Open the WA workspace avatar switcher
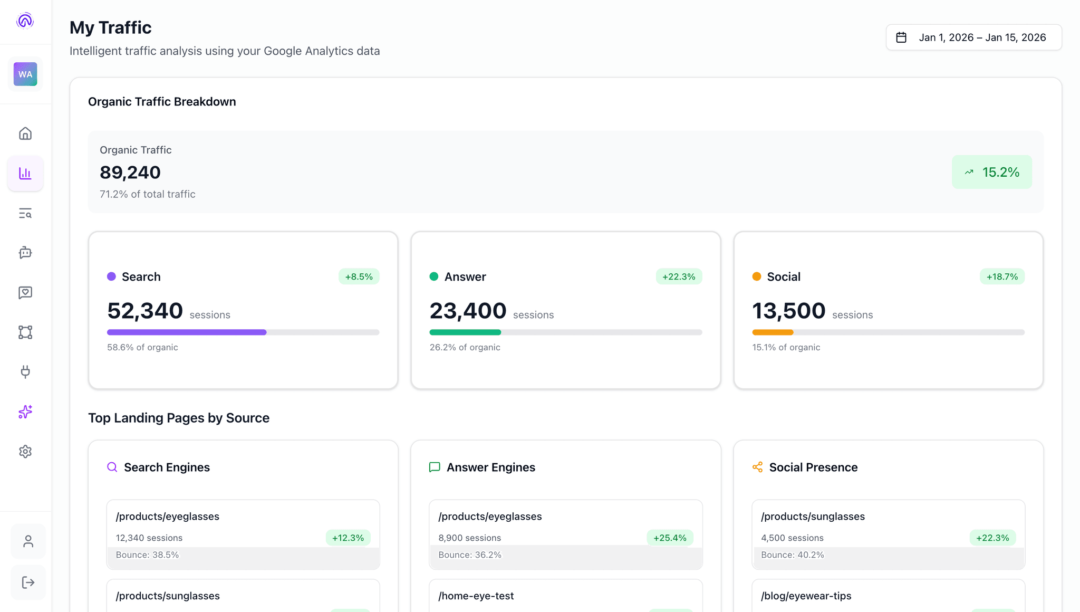The width and height of the screenshot is (1080, 612). (25, 74)
